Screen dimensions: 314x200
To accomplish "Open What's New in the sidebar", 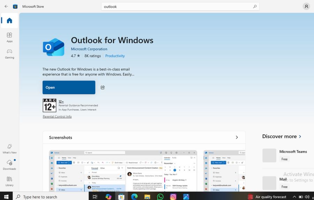I will coord(9,149).
